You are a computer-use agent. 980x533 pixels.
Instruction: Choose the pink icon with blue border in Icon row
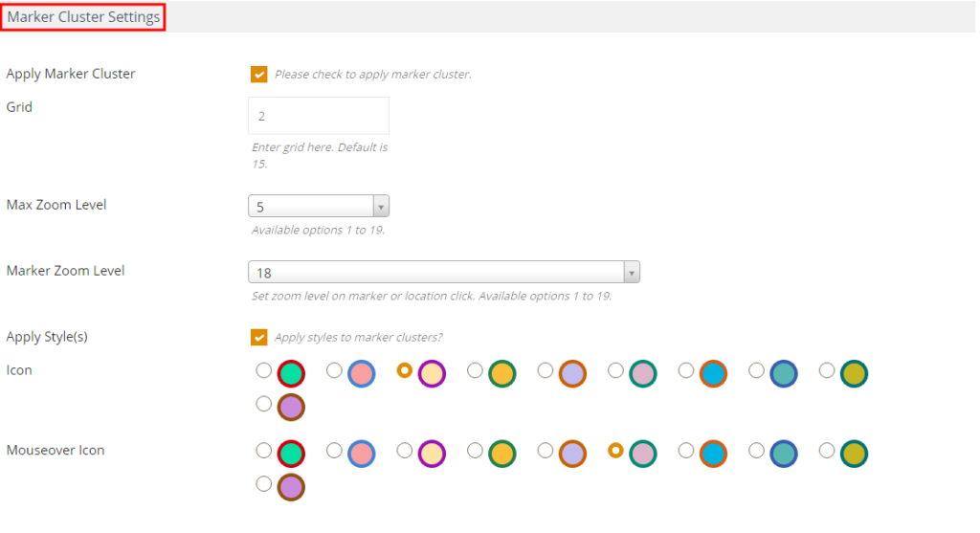[x=361, y=373]
